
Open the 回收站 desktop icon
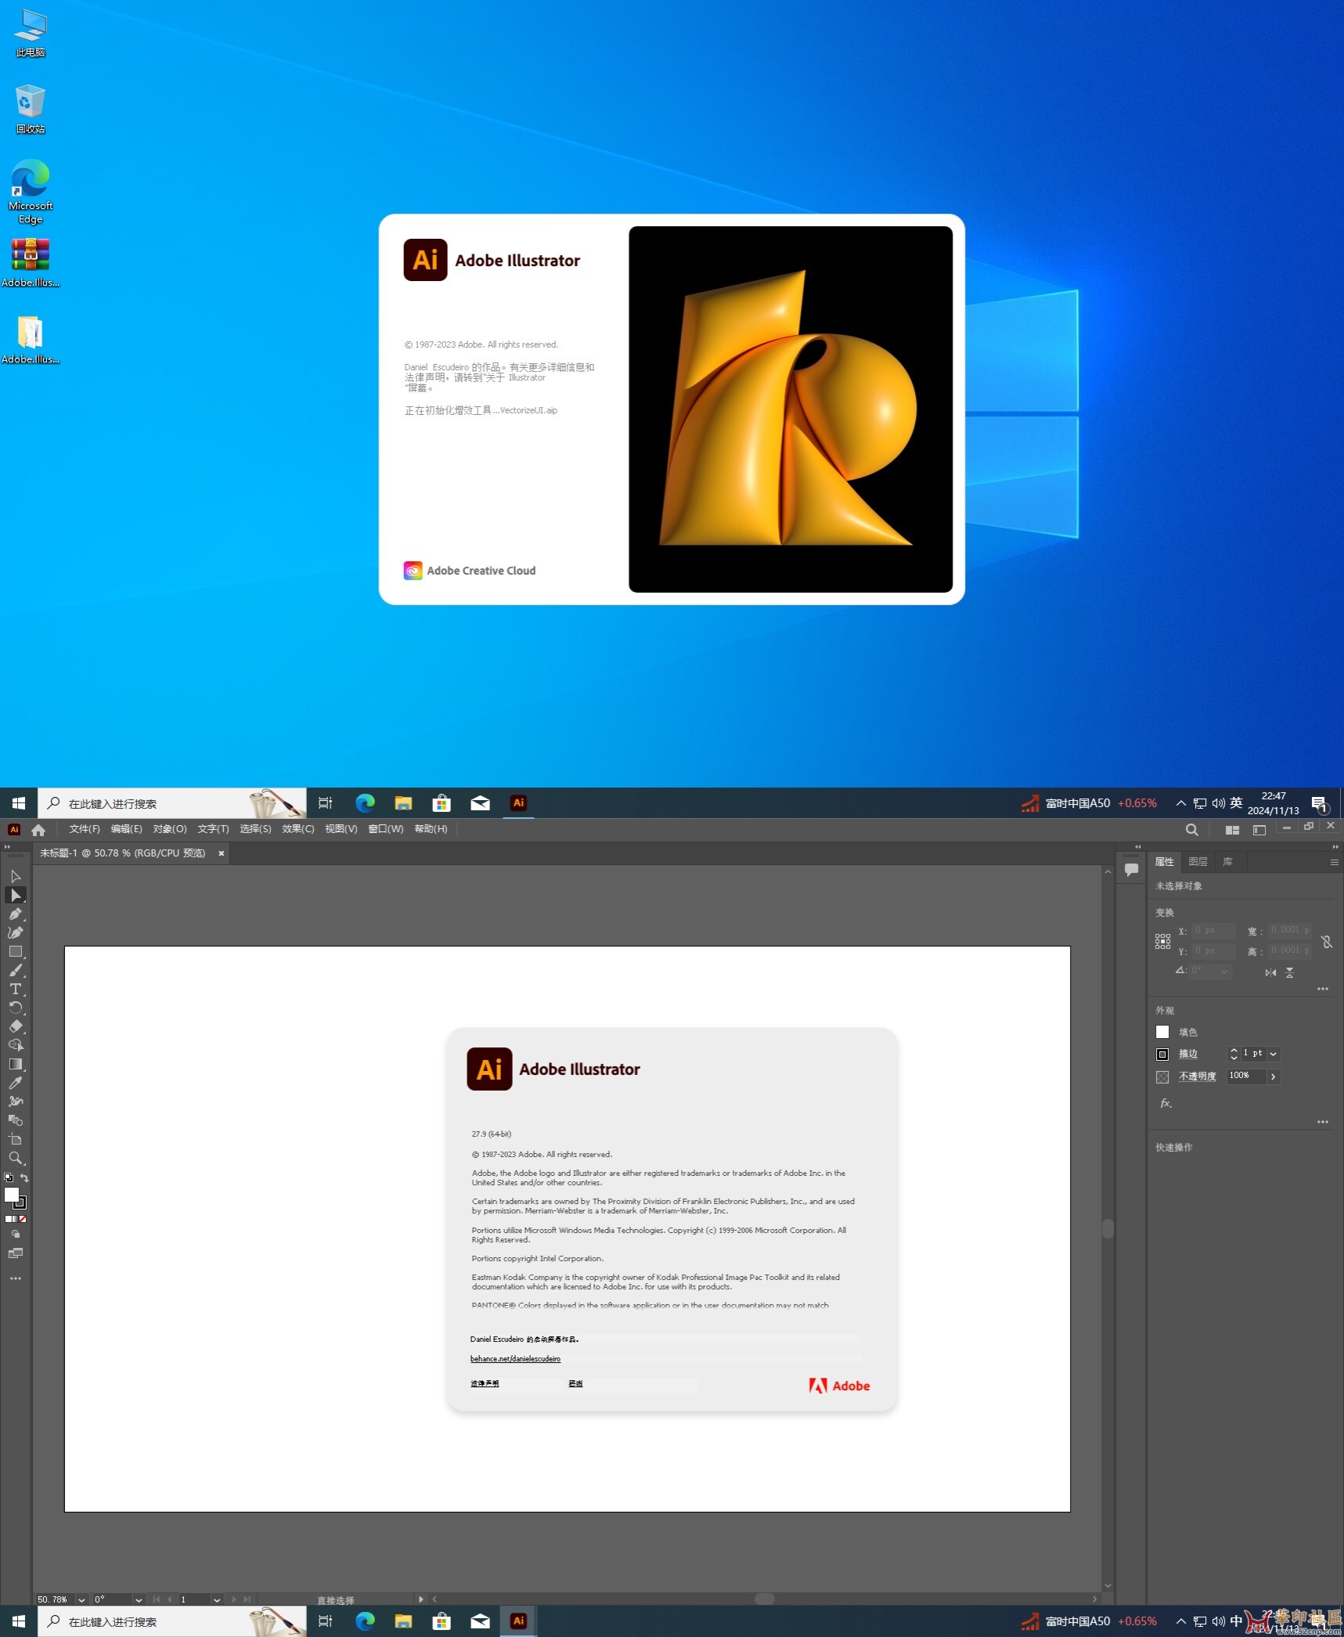pos(30,110)
